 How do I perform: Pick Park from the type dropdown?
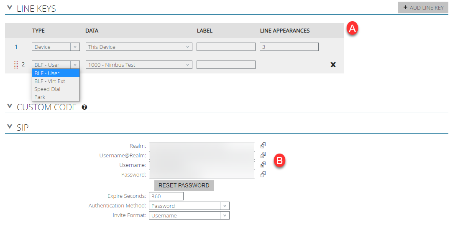(40, 97)
